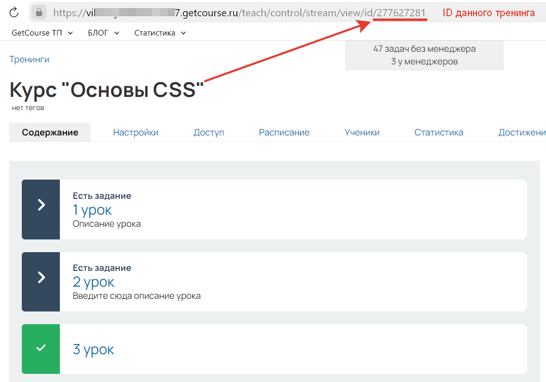
Task: Open the 3 урок lesson link
Action: point(94,349)
